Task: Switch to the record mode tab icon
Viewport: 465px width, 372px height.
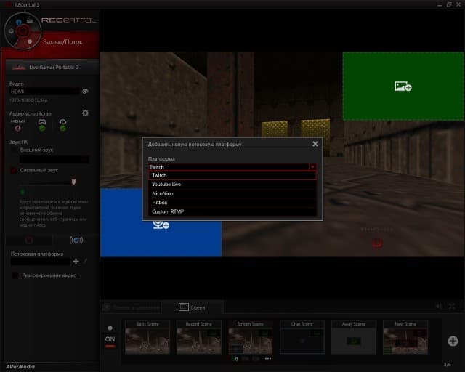Action: tap(29, 240)
